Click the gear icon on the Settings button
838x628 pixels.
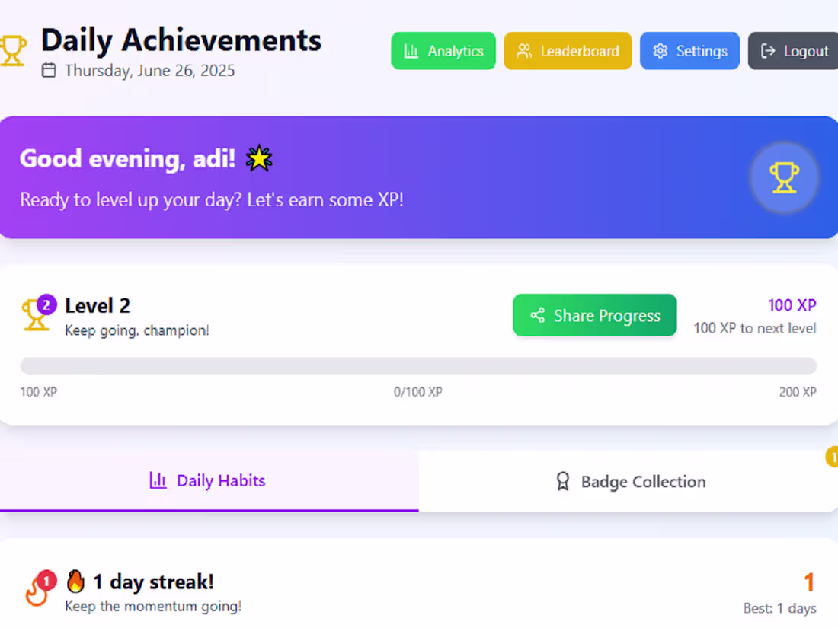point(660,50)
